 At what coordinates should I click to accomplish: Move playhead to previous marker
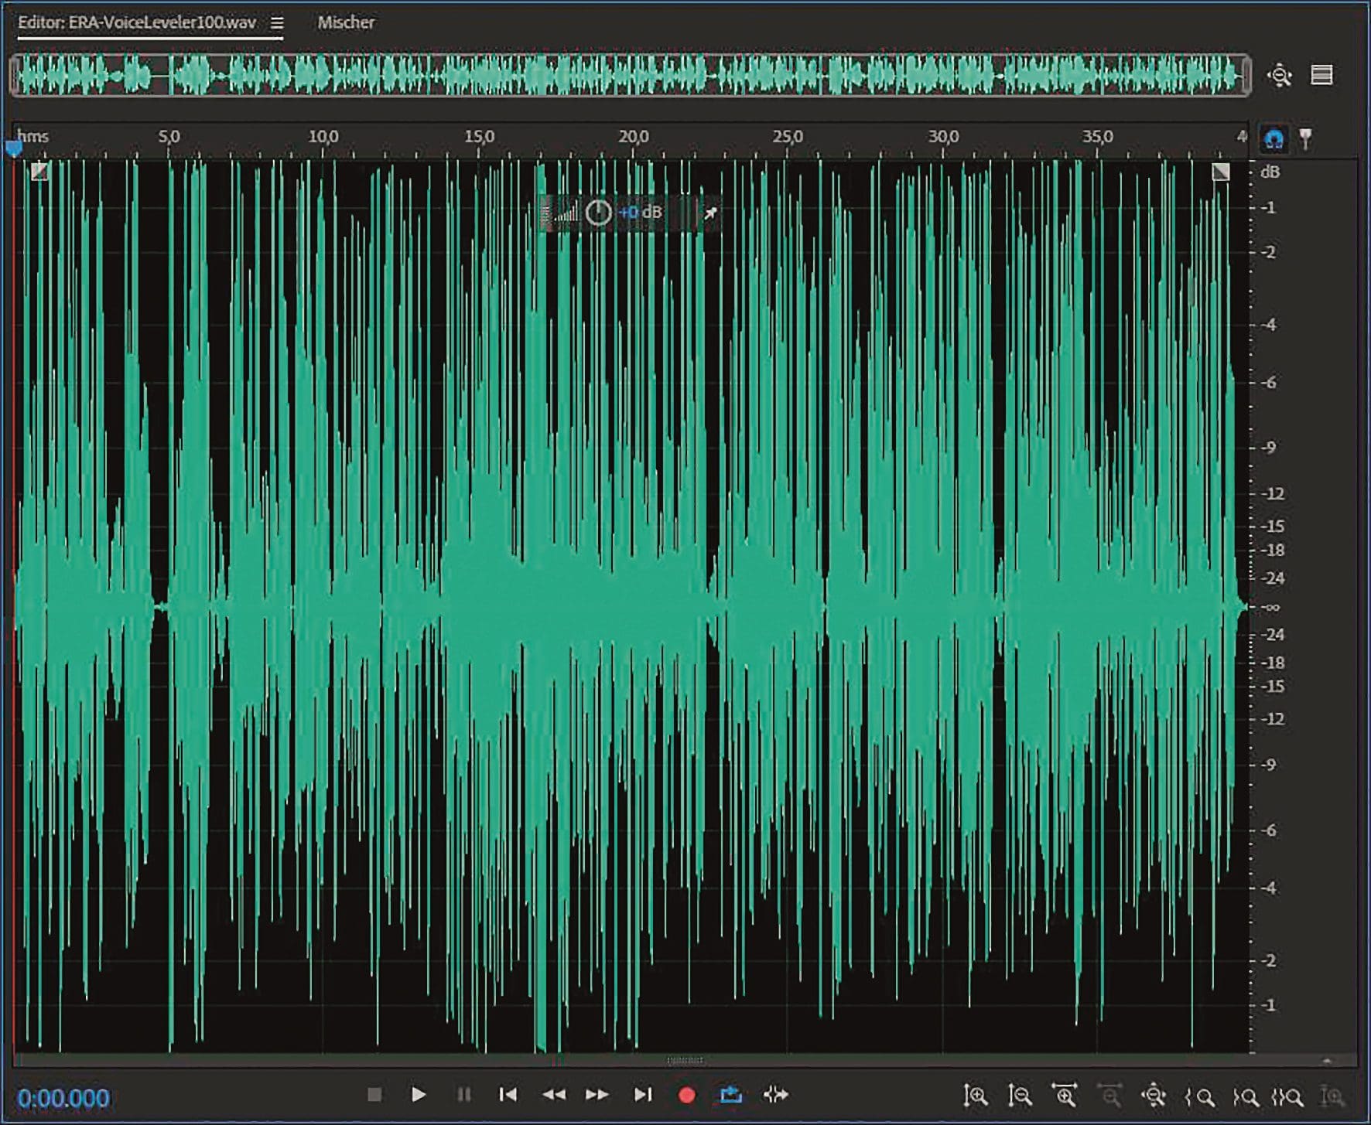[x=508, y=1094]
